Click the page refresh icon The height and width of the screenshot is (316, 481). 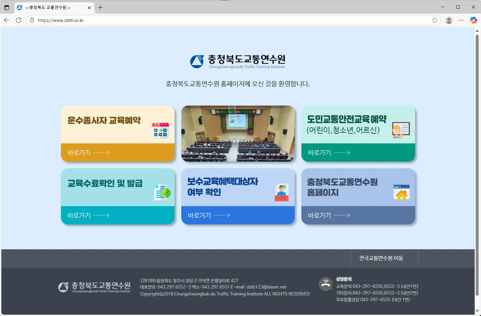(x=19, y=20)
